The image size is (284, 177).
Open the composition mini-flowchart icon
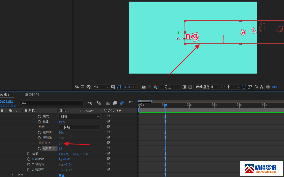[x=90, y=103]
